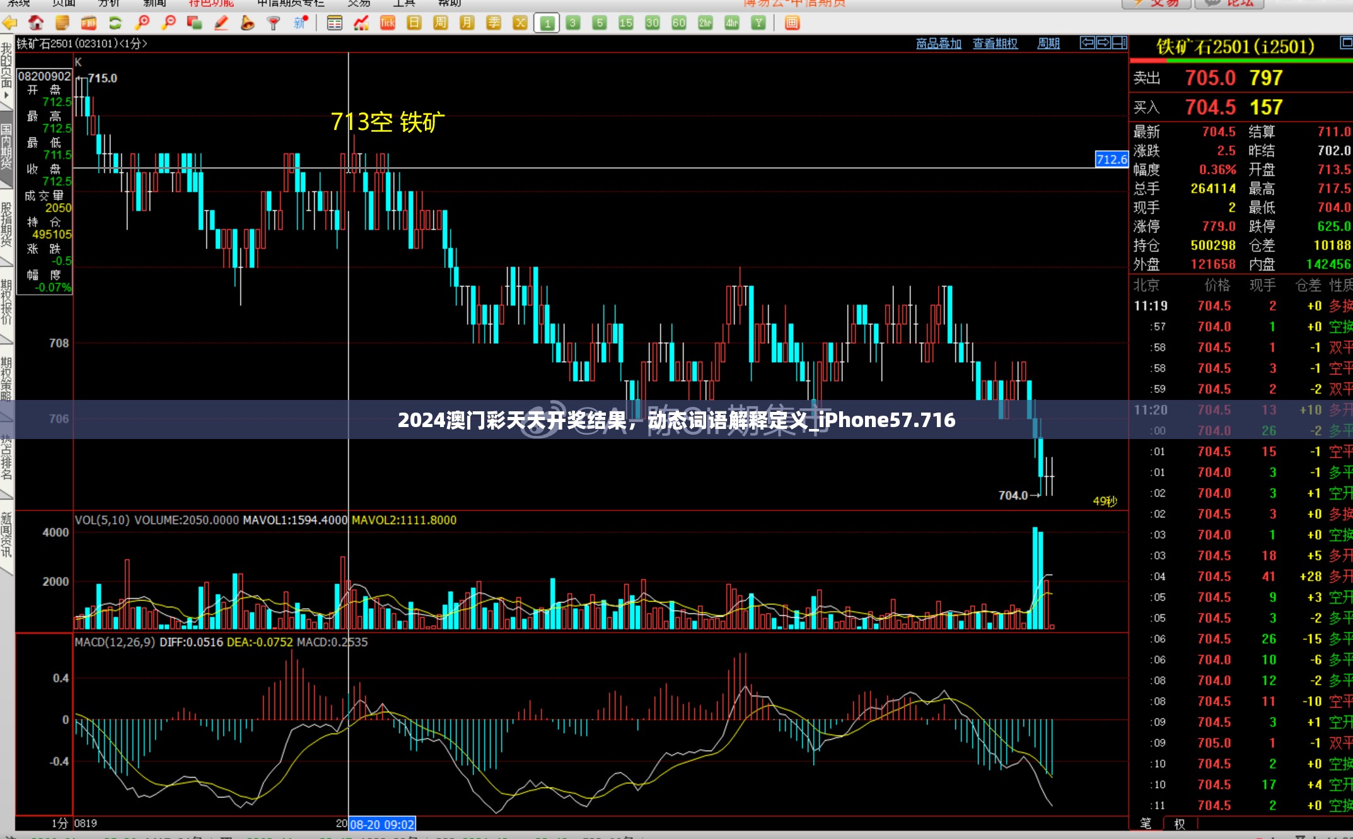Zoom in with the plus magnifier icon
Viewport: 1353px width, 839px height.
point(142,24)
